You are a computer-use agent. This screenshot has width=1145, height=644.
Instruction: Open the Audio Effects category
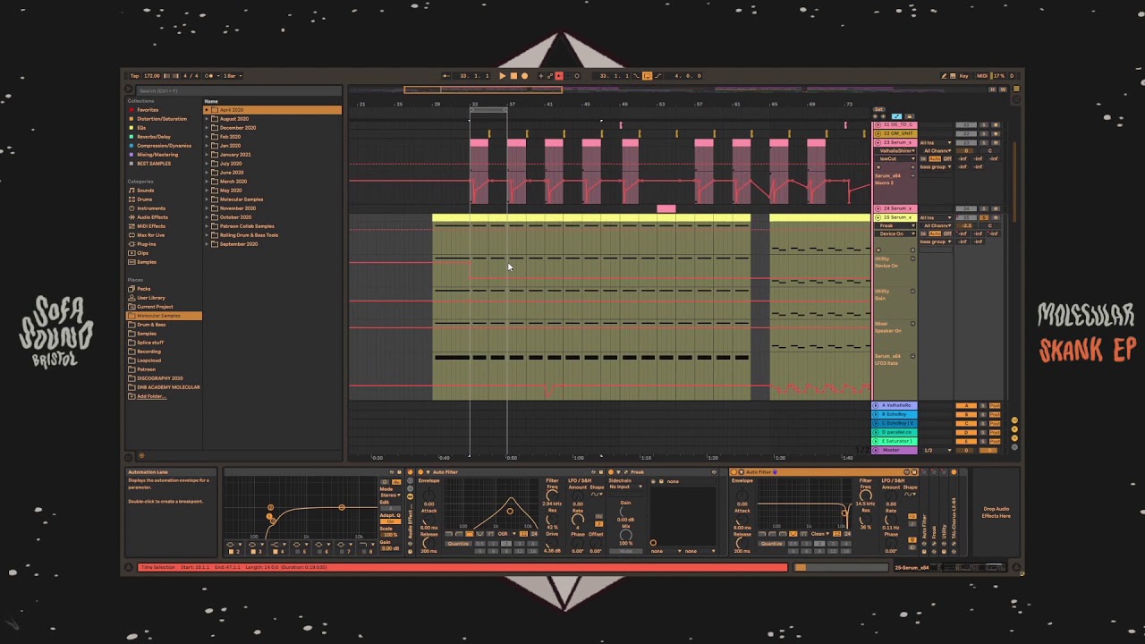tap(151, 217)
